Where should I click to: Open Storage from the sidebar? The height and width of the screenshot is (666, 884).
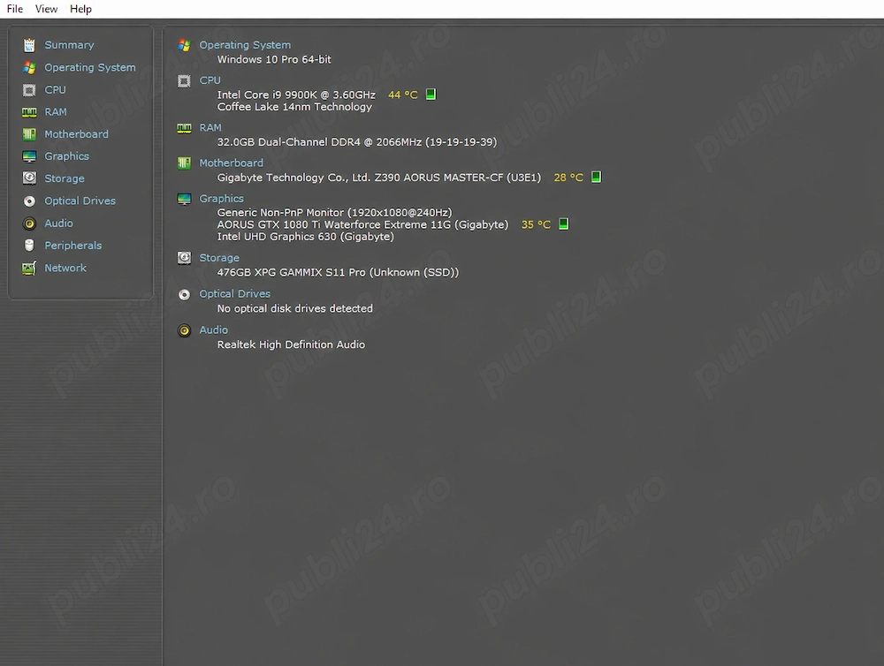[65, 178]
